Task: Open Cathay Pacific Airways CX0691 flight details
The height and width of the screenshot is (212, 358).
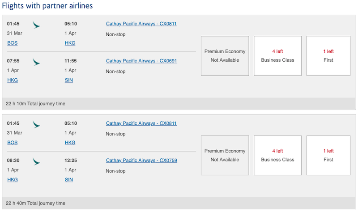Action: (x=141, y=61)
